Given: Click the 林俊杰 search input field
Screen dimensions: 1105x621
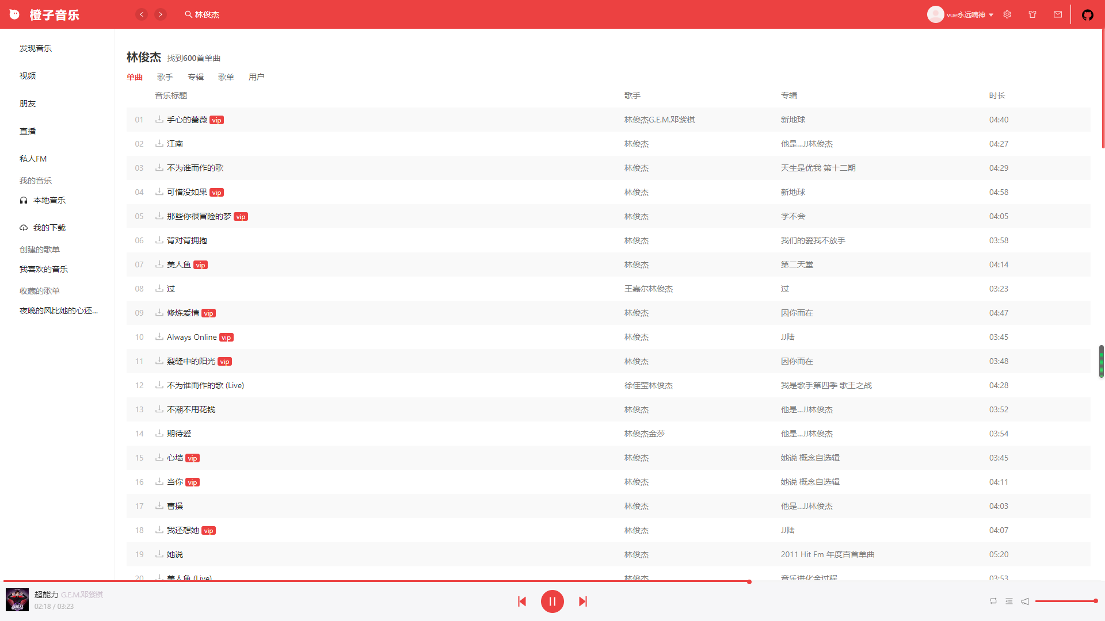Looking at the screenshot, I should pyautogui.click(x=207, y=14).
